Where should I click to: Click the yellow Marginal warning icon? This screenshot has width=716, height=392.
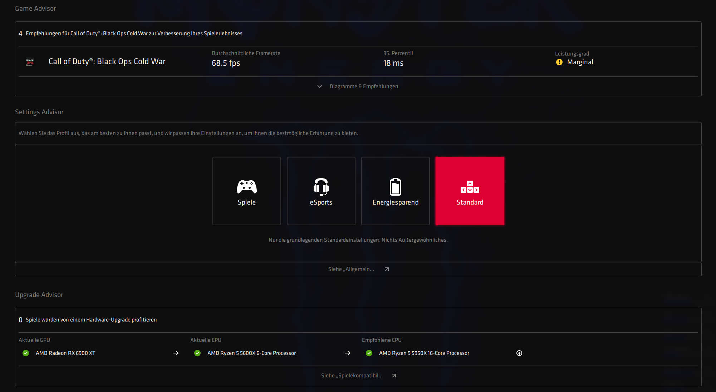pyautogui.click(x=559, y=62)
